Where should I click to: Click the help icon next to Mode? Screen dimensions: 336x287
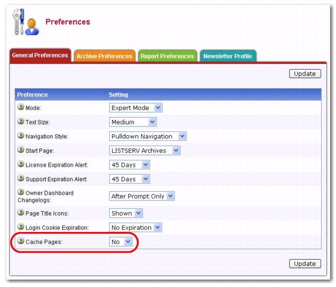(x=21, y=108)
